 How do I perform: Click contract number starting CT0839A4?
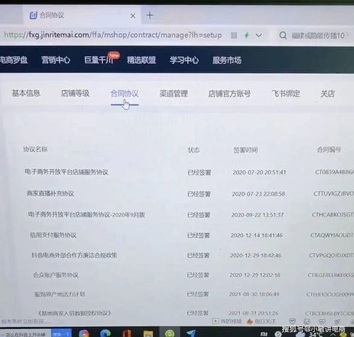pos(334,172)
